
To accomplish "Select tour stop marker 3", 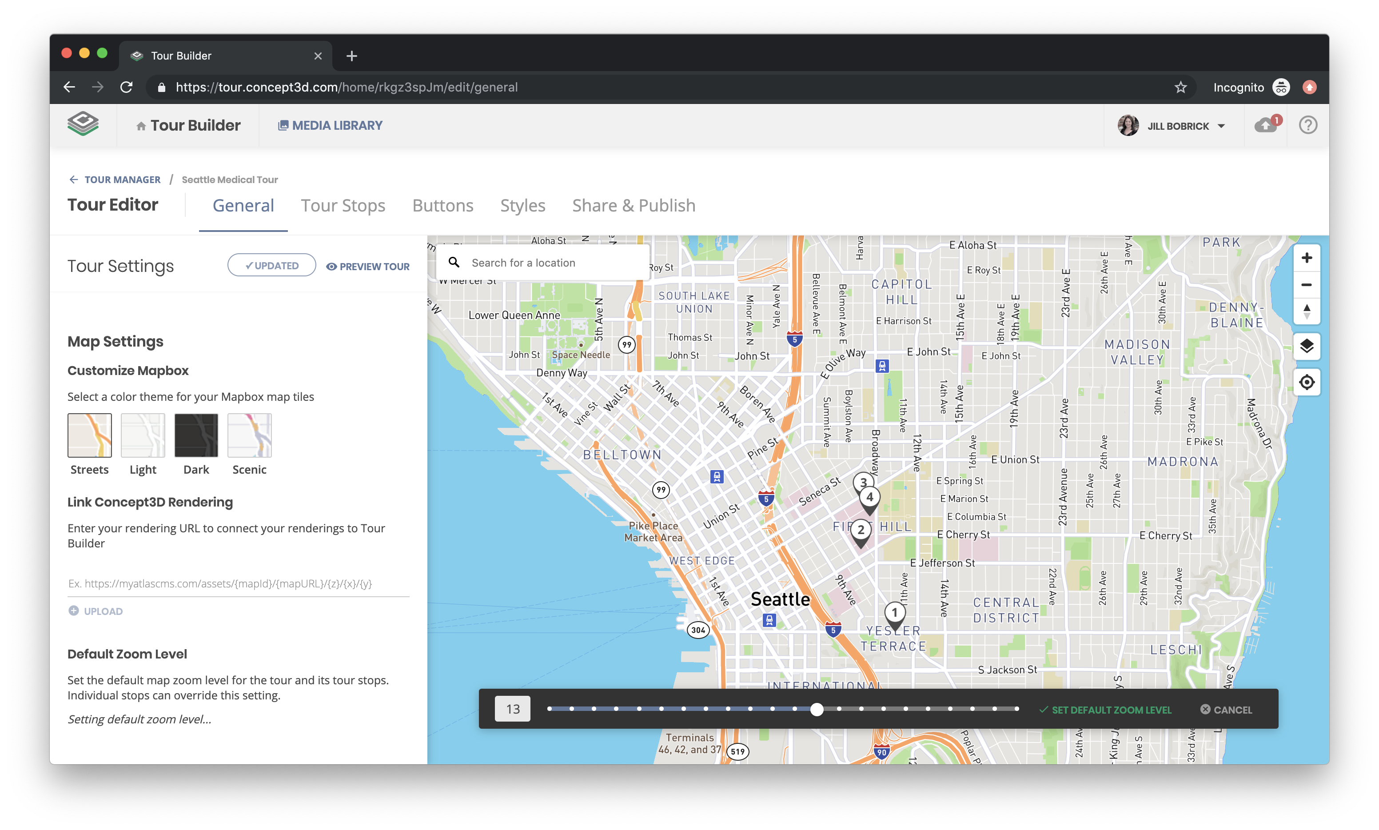I will click(863, 482).
